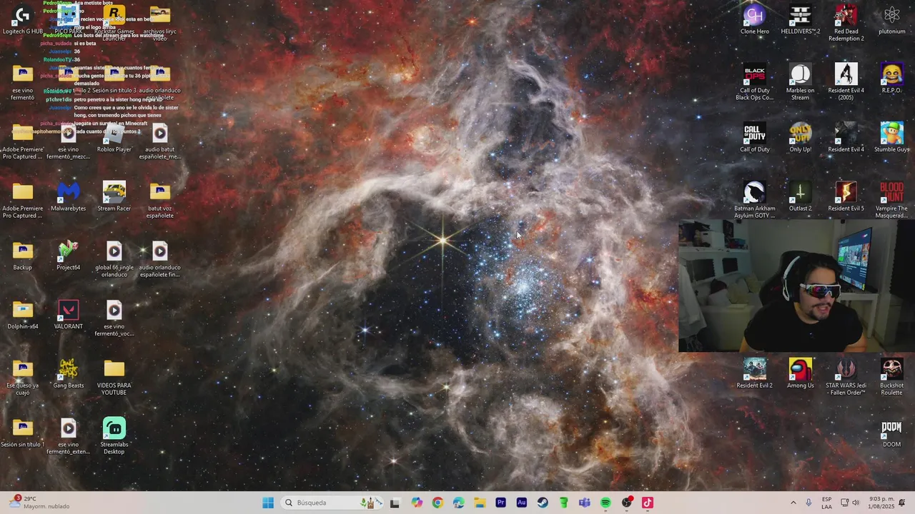Open the Clone Hero desktop shortcut
915x514 pixels.
[x=755, y=20]
